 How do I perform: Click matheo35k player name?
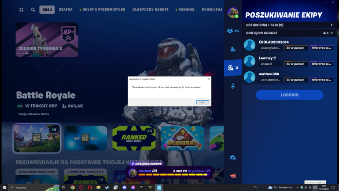269,74
